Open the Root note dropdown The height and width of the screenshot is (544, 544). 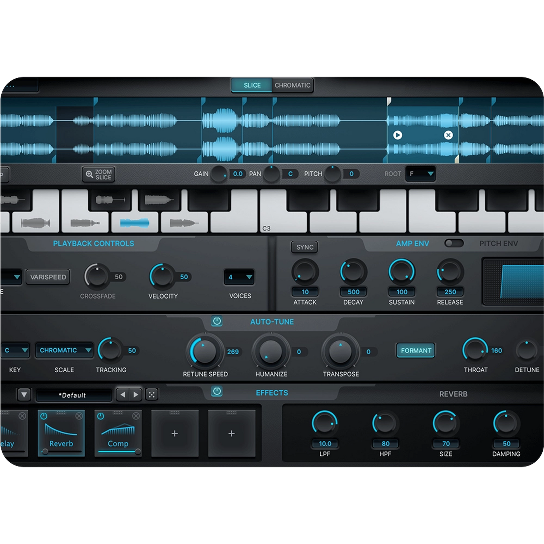(420, 174)
